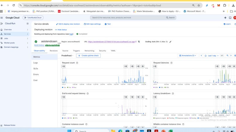Open the browser downloads icon
This screenshot has height=132, width=236.
(233, 6)
